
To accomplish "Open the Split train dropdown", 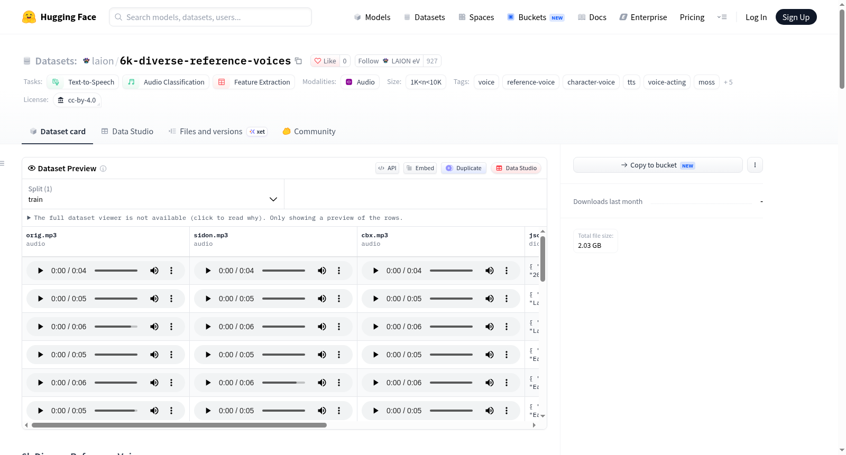I will coord(153,194).
